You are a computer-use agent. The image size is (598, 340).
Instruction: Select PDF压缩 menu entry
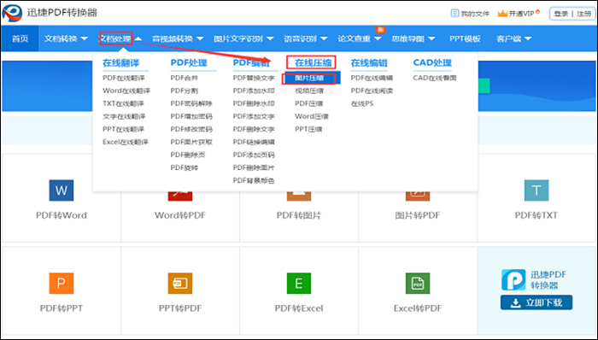point(309,103)
